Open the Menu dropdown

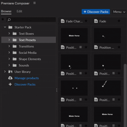(x=119, y=12)
